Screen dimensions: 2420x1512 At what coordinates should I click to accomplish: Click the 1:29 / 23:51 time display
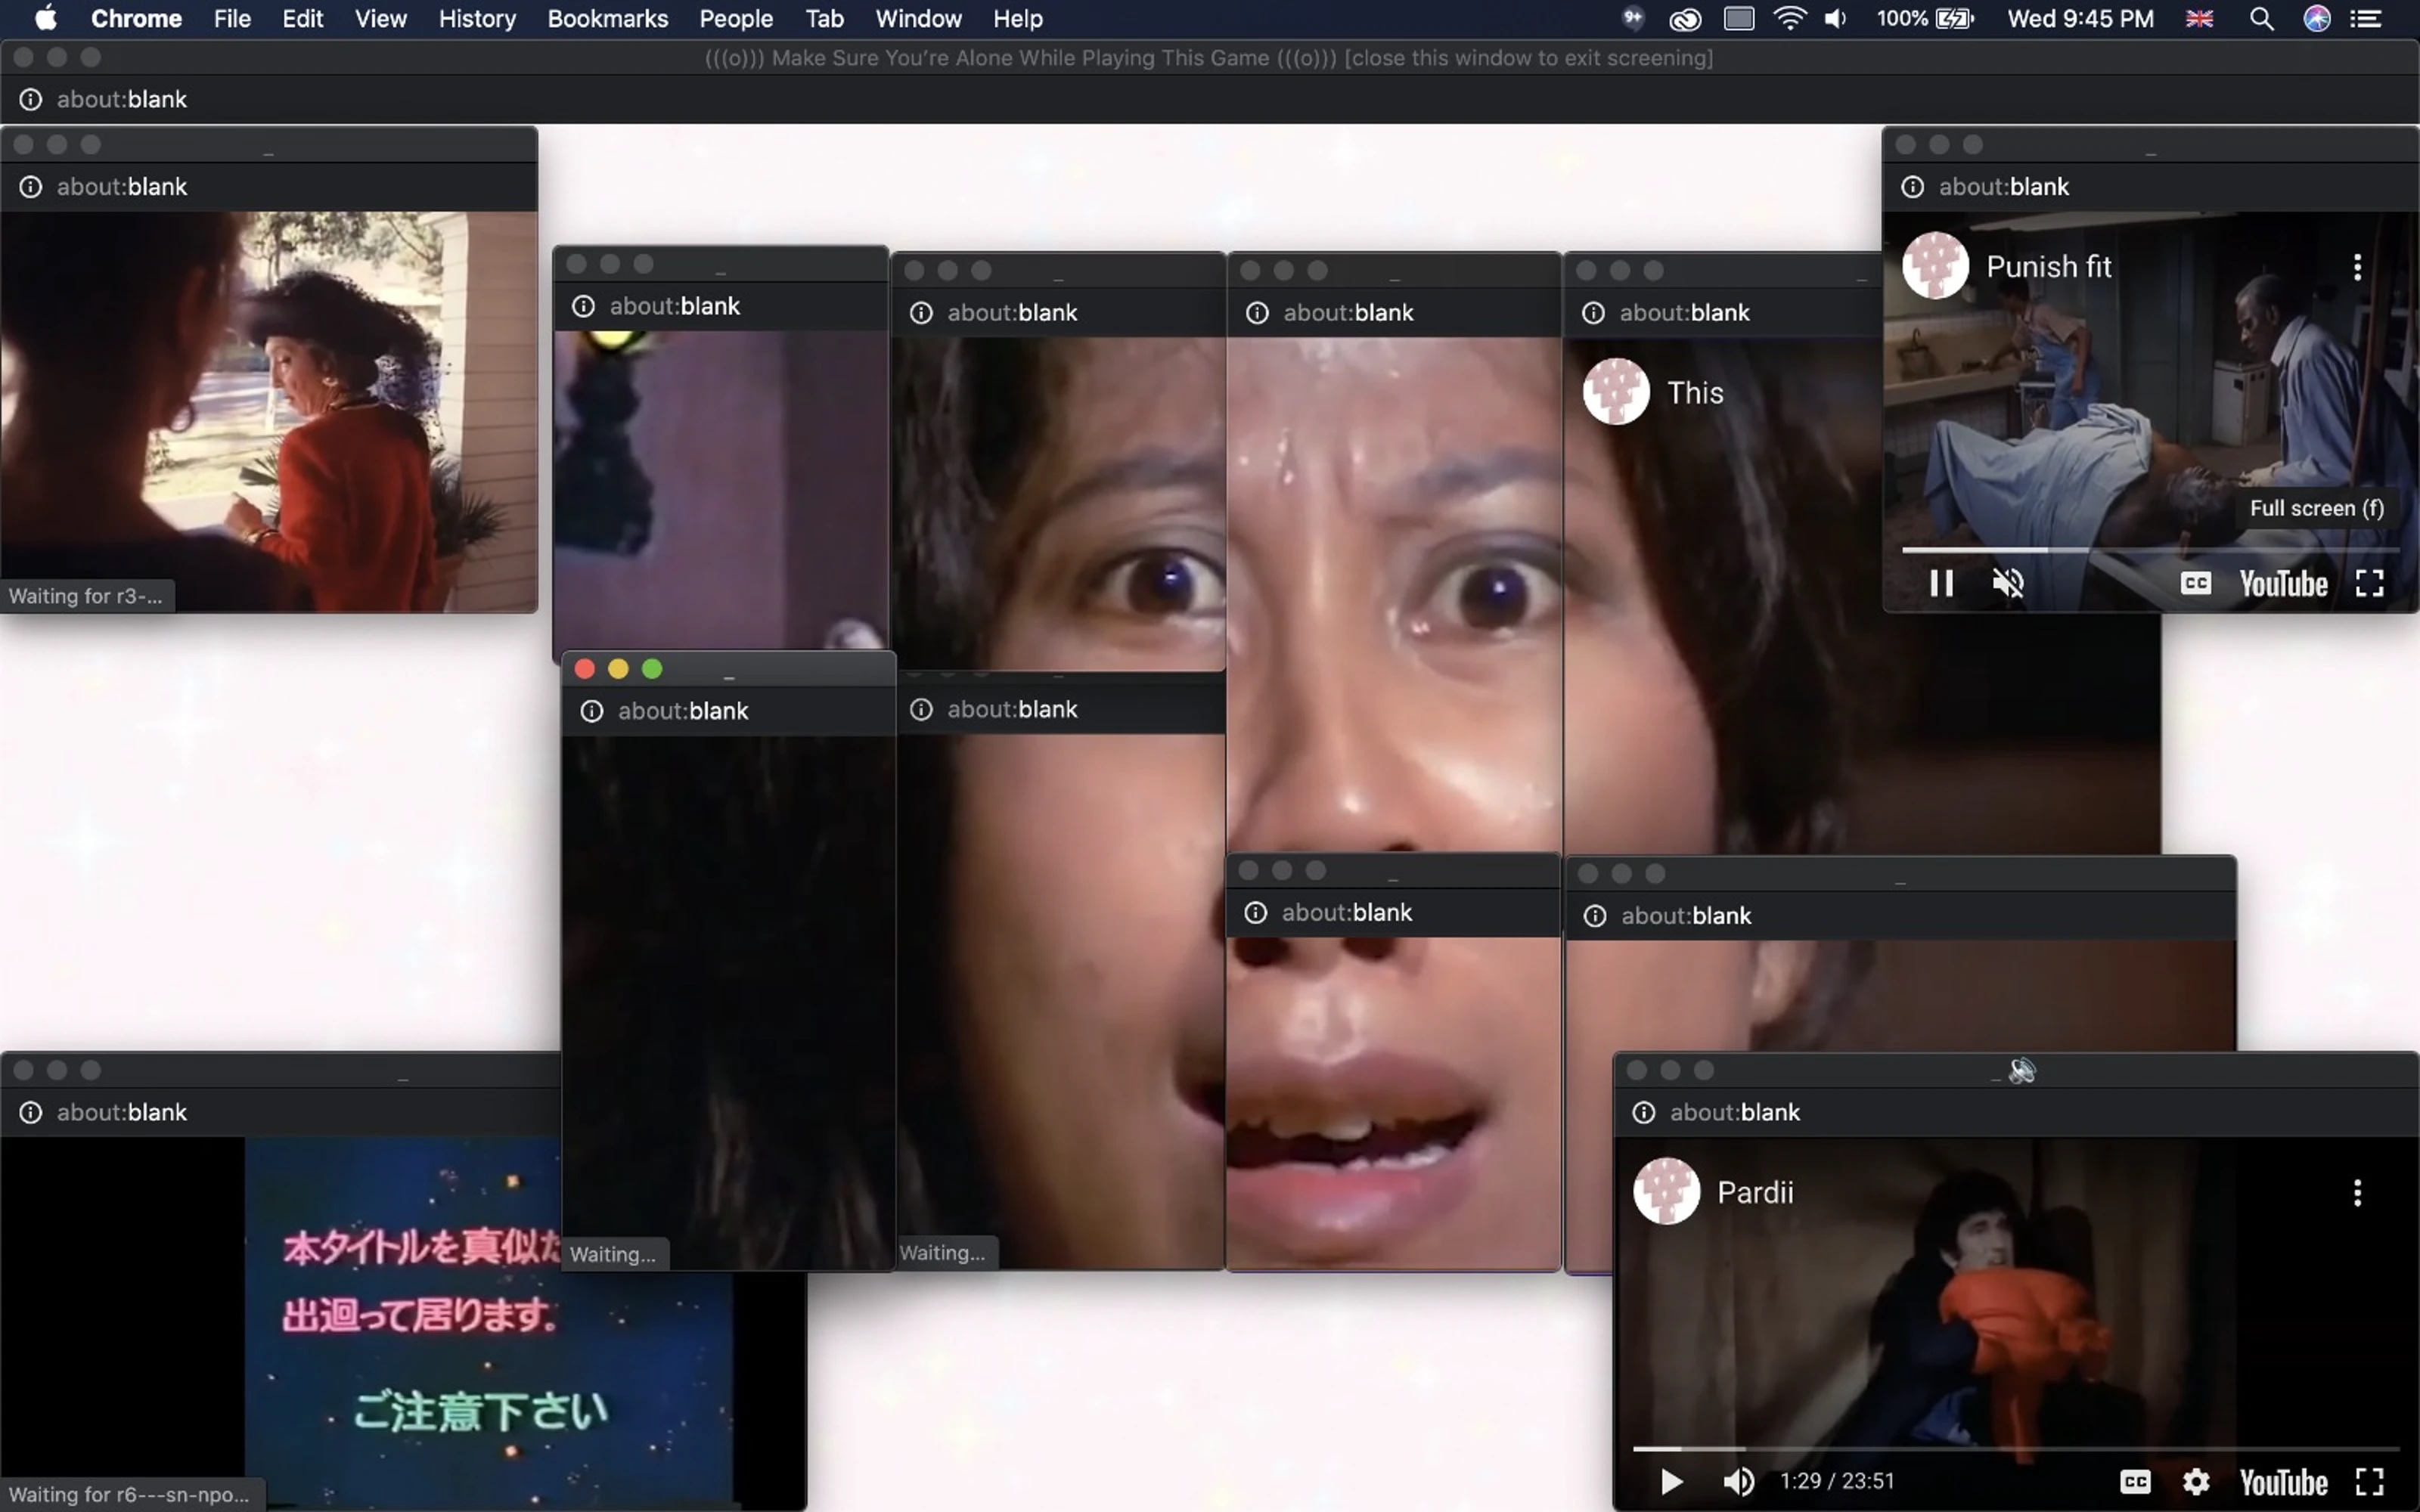click(1836, 1481)
